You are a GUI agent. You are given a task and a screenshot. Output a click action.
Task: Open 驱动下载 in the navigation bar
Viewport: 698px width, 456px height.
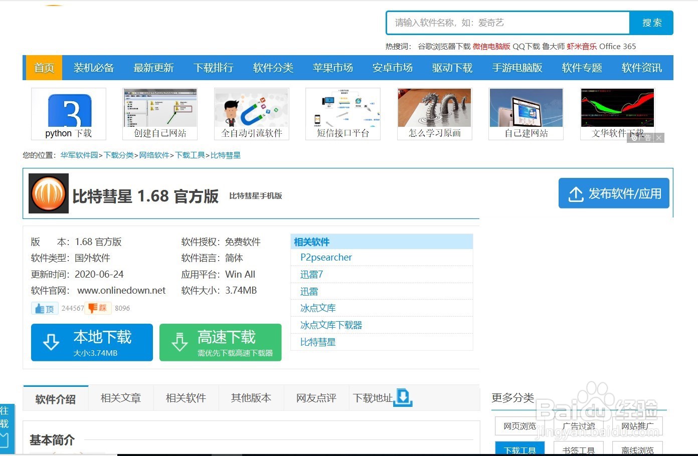click(x=452, y=68)
